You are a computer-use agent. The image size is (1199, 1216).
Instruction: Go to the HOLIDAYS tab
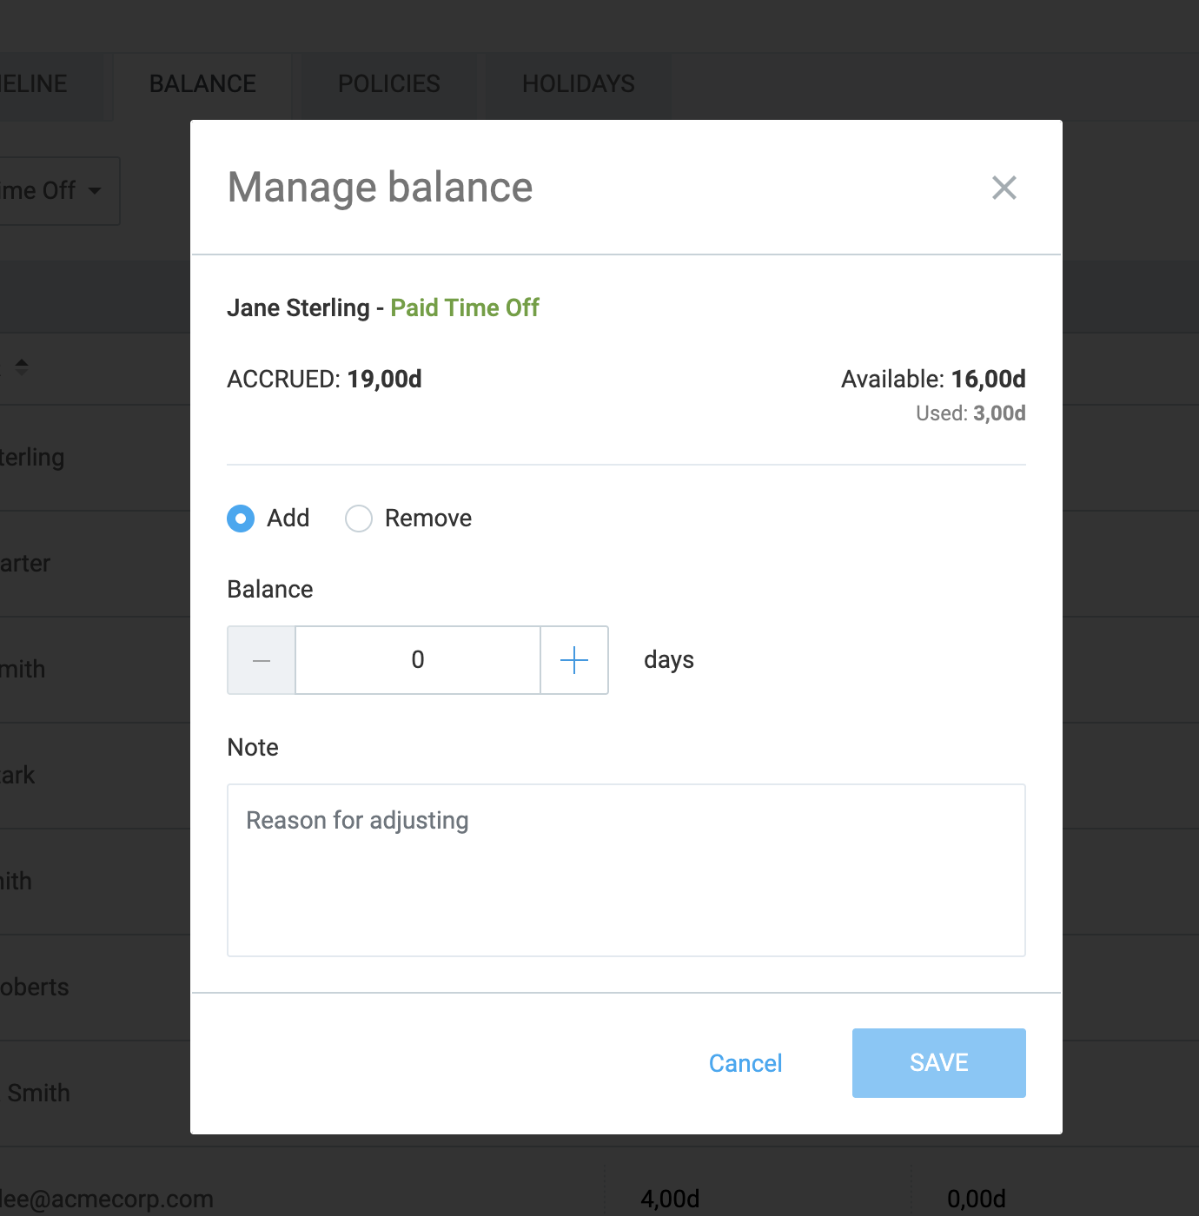click(x=579, y=84)
